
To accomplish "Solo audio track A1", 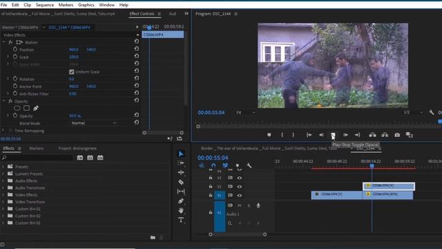I will pyautogui.click(x=249, y=205).
